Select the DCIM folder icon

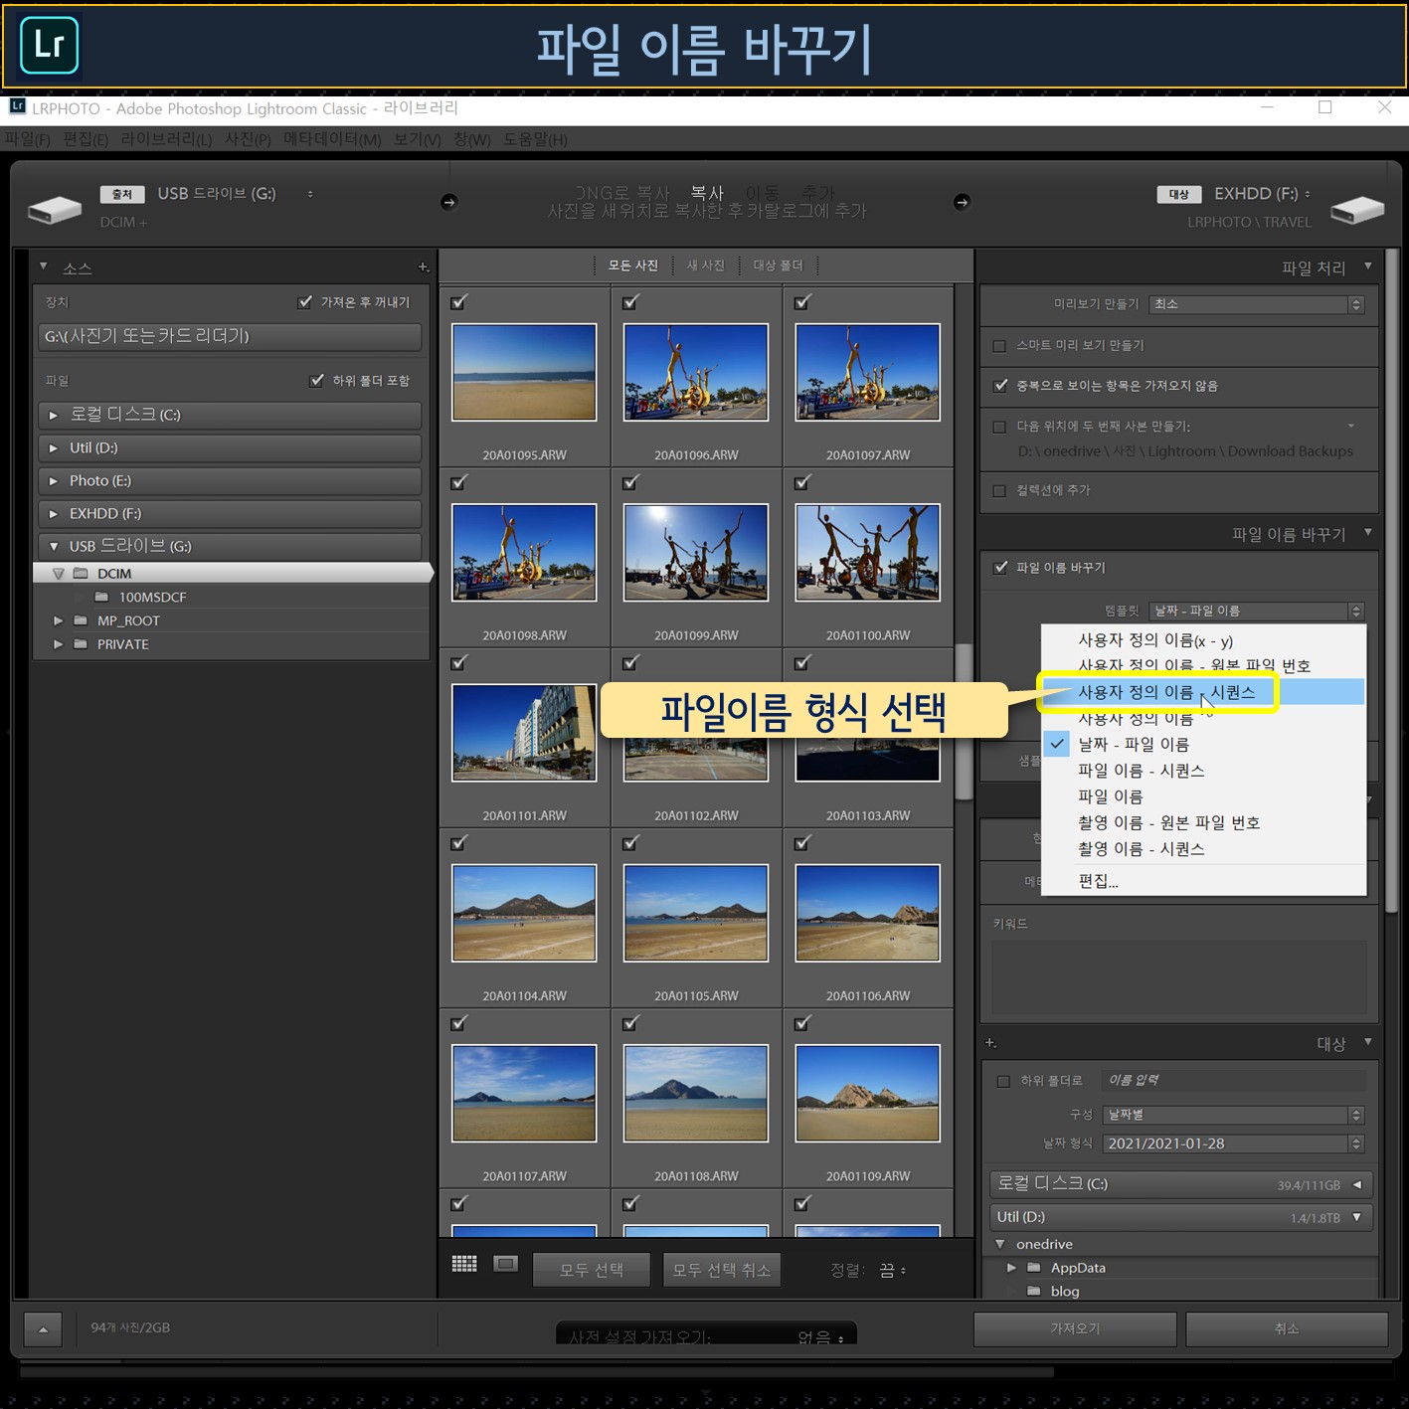pyautogui.click(x=81, y=574)
